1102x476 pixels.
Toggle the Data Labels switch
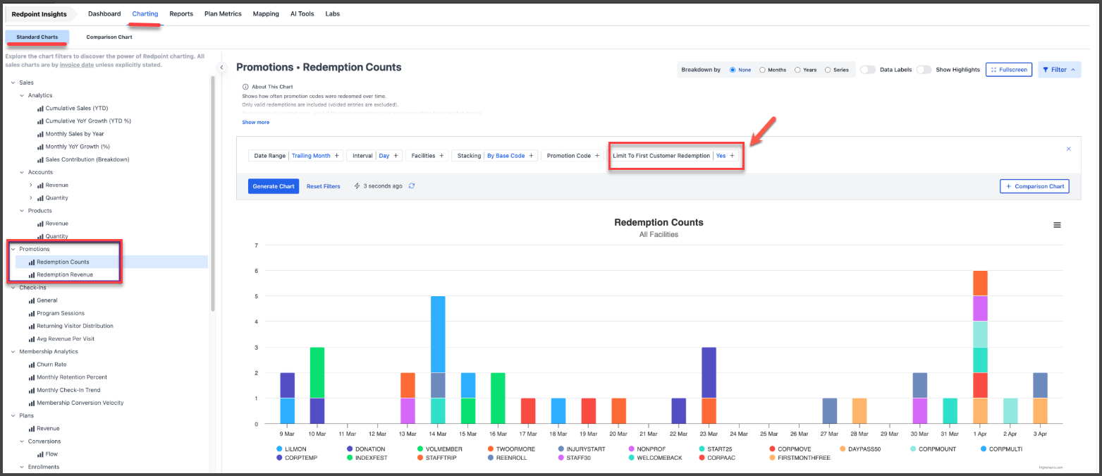coord(868,70)
